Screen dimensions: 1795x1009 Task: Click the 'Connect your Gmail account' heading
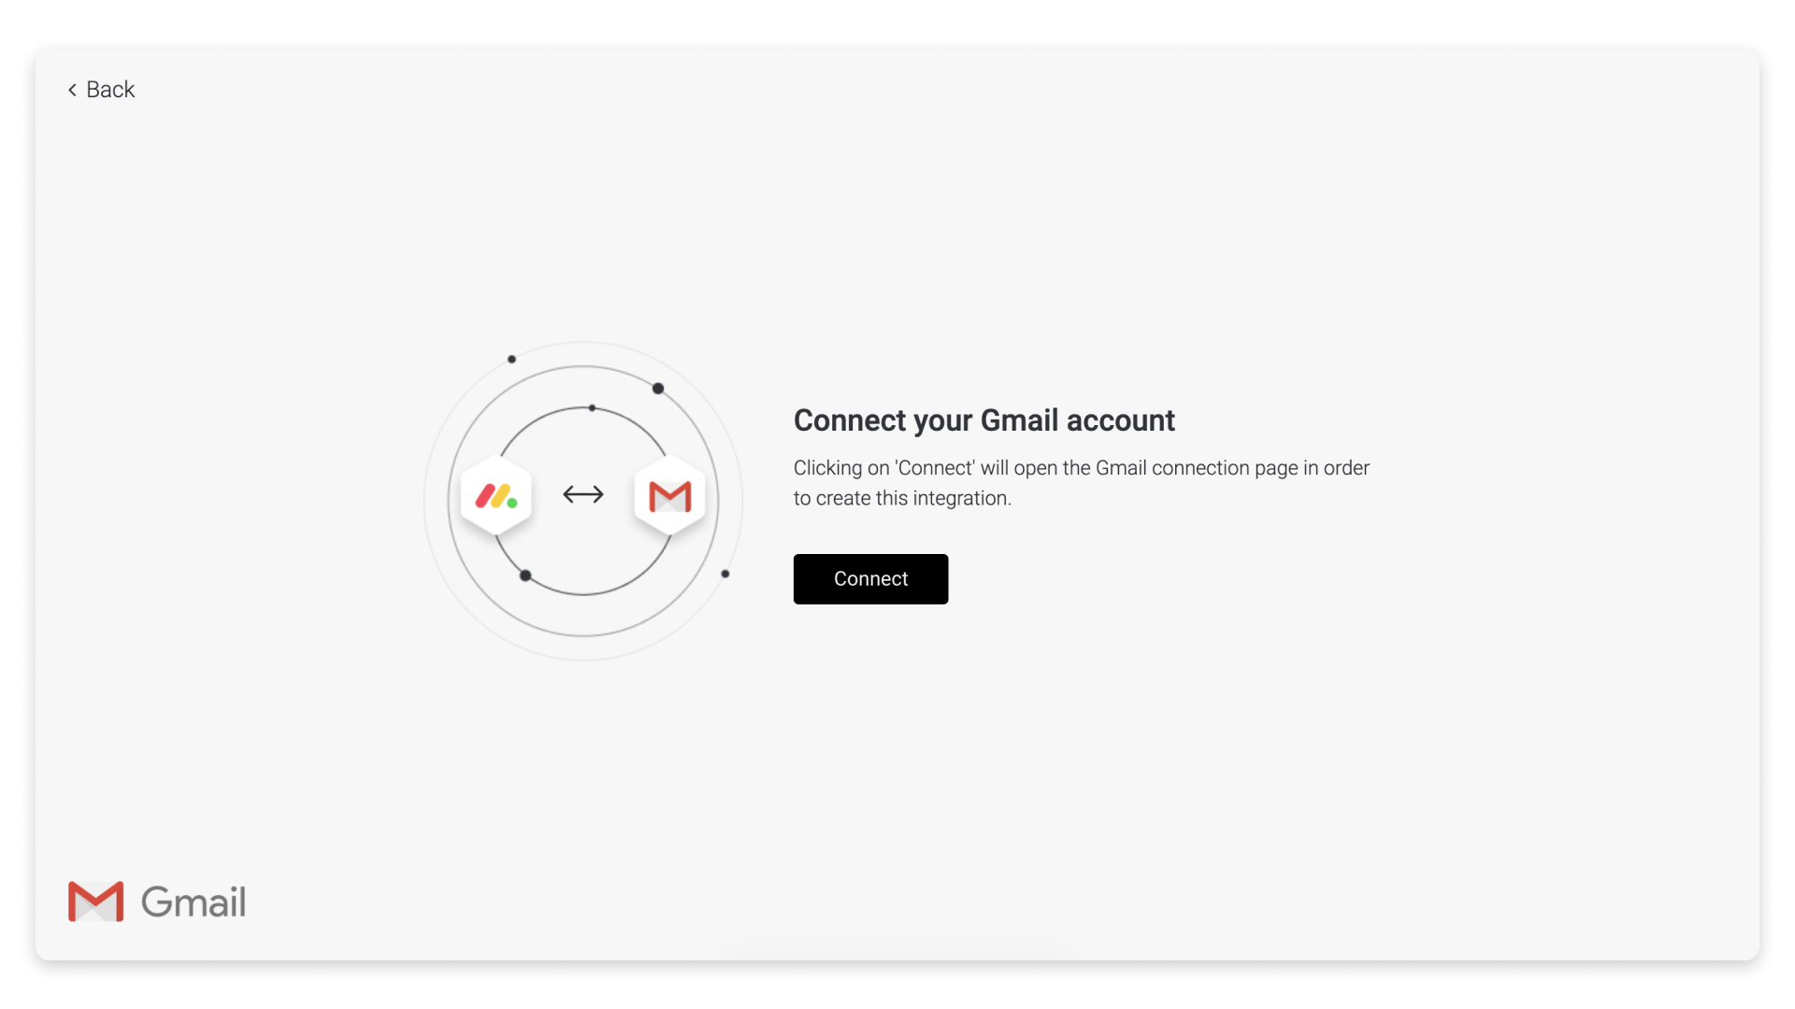pyautogui.click(x=984, y=420)
